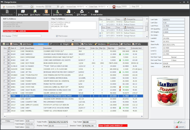Click the Stop input field
This screenshot has width=190, height=130.
[139, 7]
